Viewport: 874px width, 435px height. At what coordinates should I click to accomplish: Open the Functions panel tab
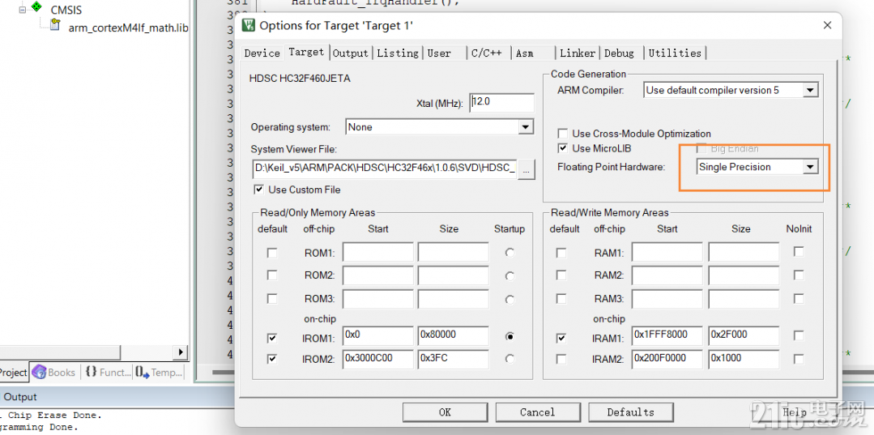(108, 372)
